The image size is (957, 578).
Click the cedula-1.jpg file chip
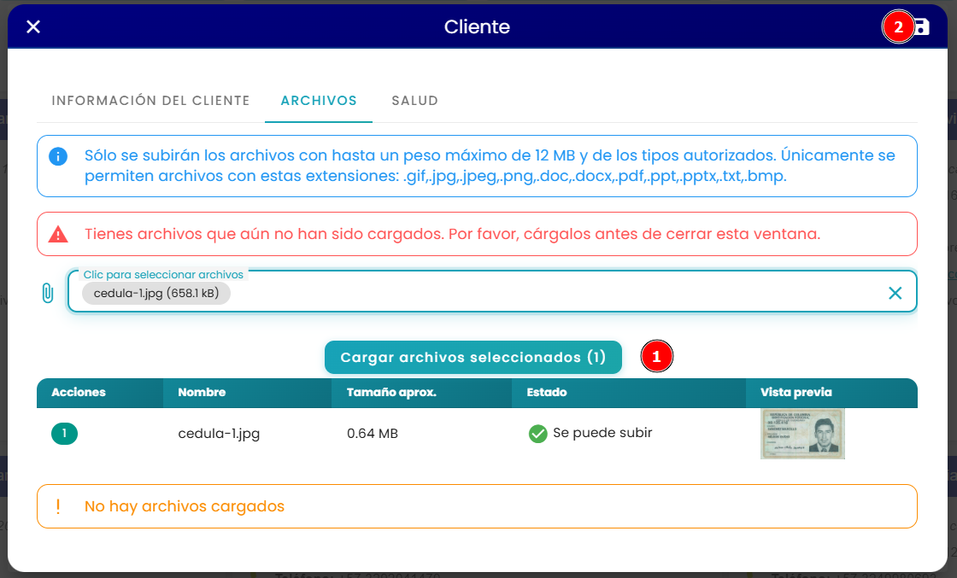(x=156, y=293)
